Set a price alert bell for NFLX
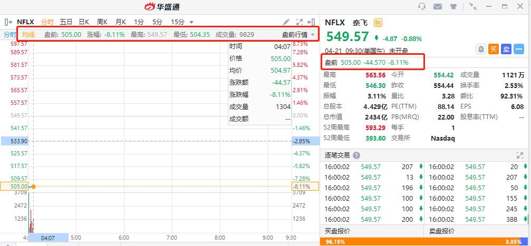Screen dimensions: 531x246 [481, 49]
